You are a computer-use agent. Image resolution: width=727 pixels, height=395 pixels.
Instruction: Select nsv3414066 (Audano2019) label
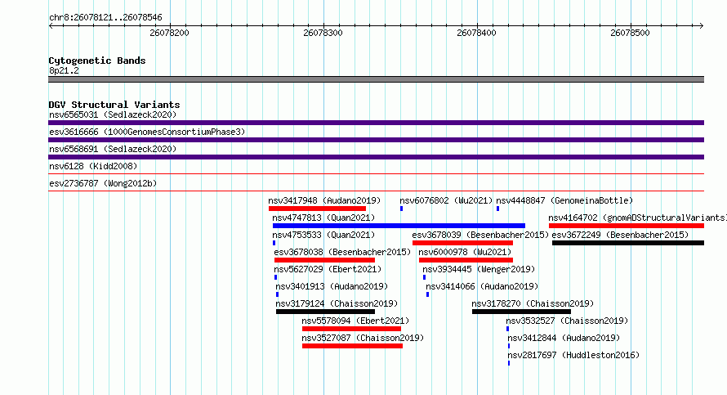point(482,286)
